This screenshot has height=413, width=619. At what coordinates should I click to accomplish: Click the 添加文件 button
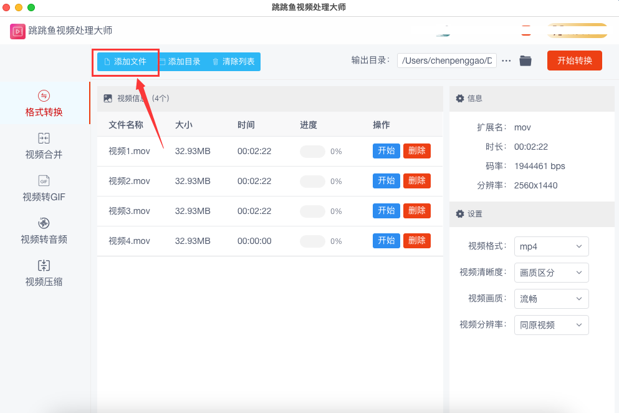[x=125, y=62]
